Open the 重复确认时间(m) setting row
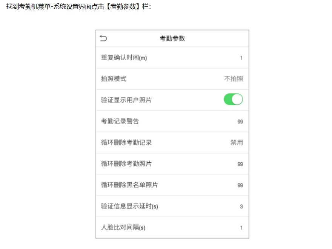The height and width of the screenshot is (249, 332). click(172, 58)
